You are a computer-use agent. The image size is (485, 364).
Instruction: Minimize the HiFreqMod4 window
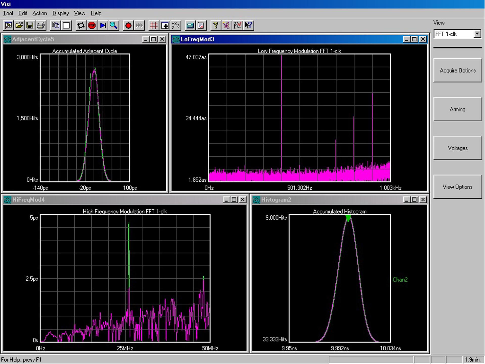226,200
